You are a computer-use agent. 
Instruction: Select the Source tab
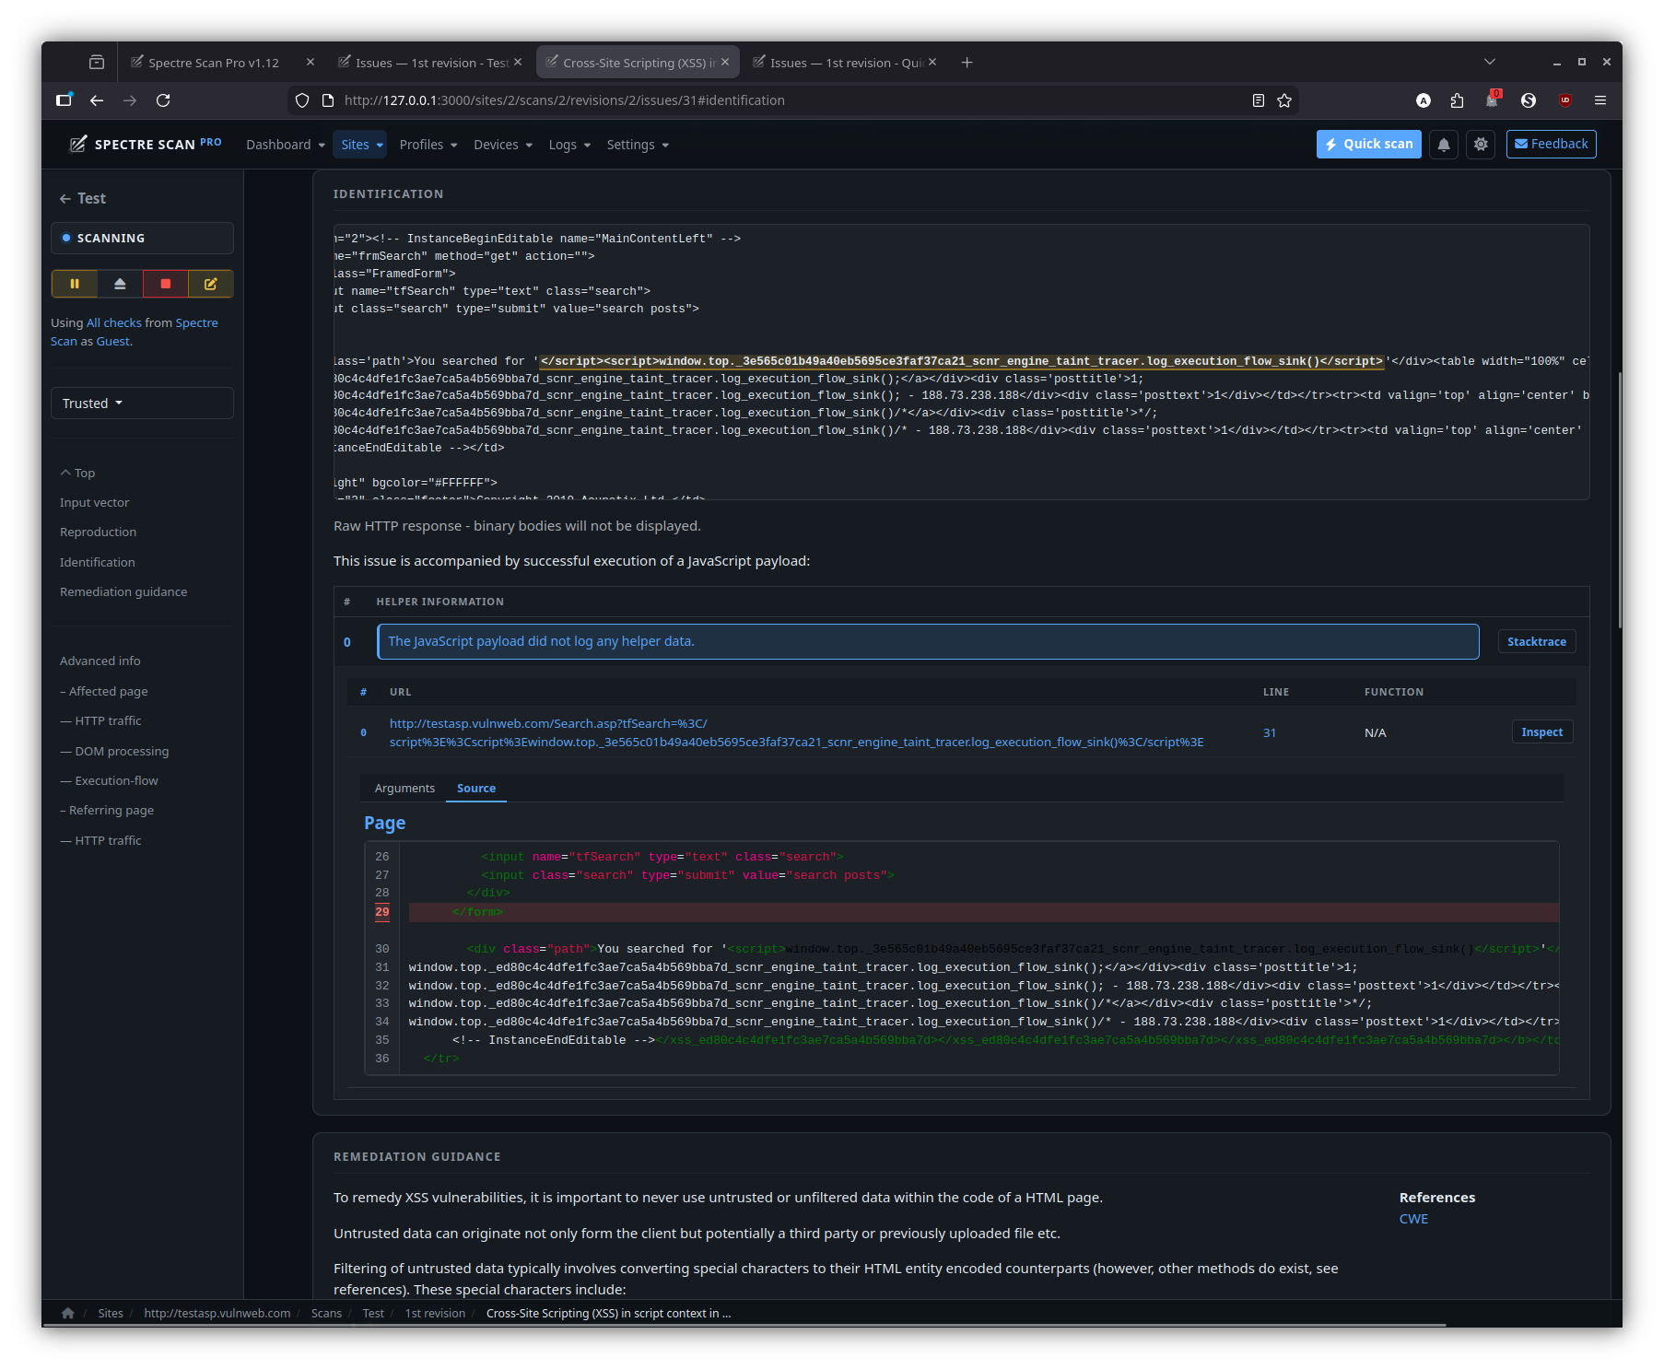coord(476,788)
